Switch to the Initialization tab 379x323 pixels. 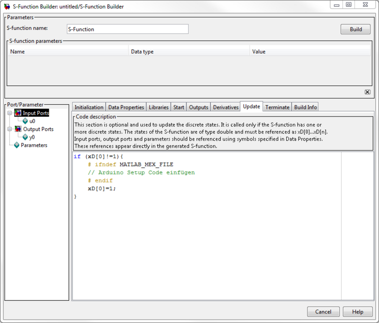[89, 107]
